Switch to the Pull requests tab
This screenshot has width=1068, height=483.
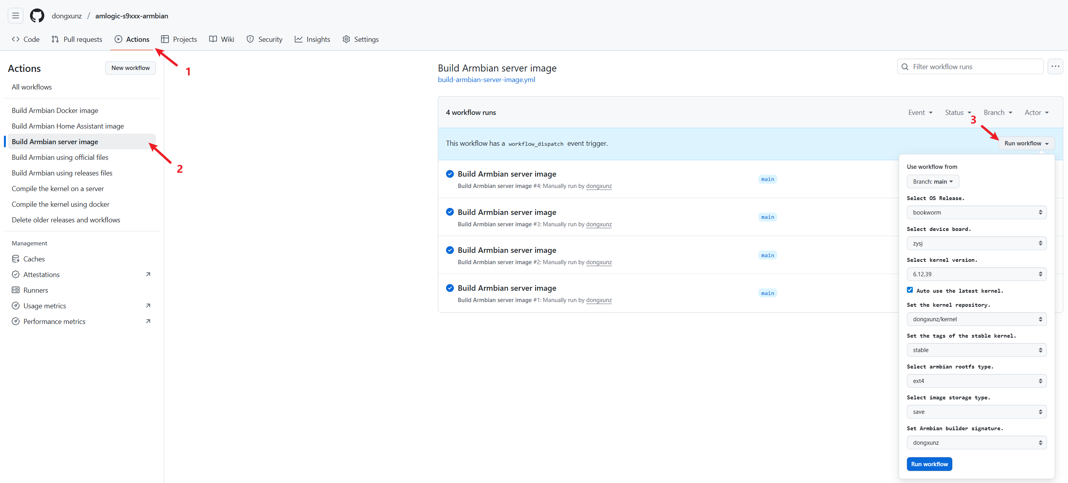[77, 39]
